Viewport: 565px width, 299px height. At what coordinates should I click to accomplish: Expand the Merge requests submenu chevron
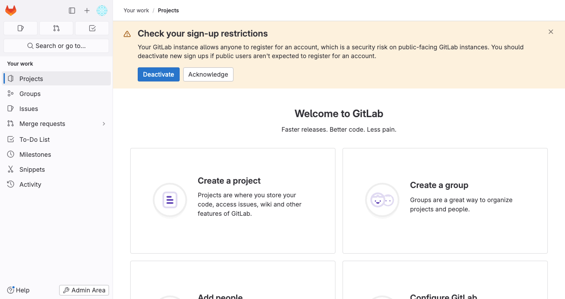pyautogui.click(x=104, y=124)
